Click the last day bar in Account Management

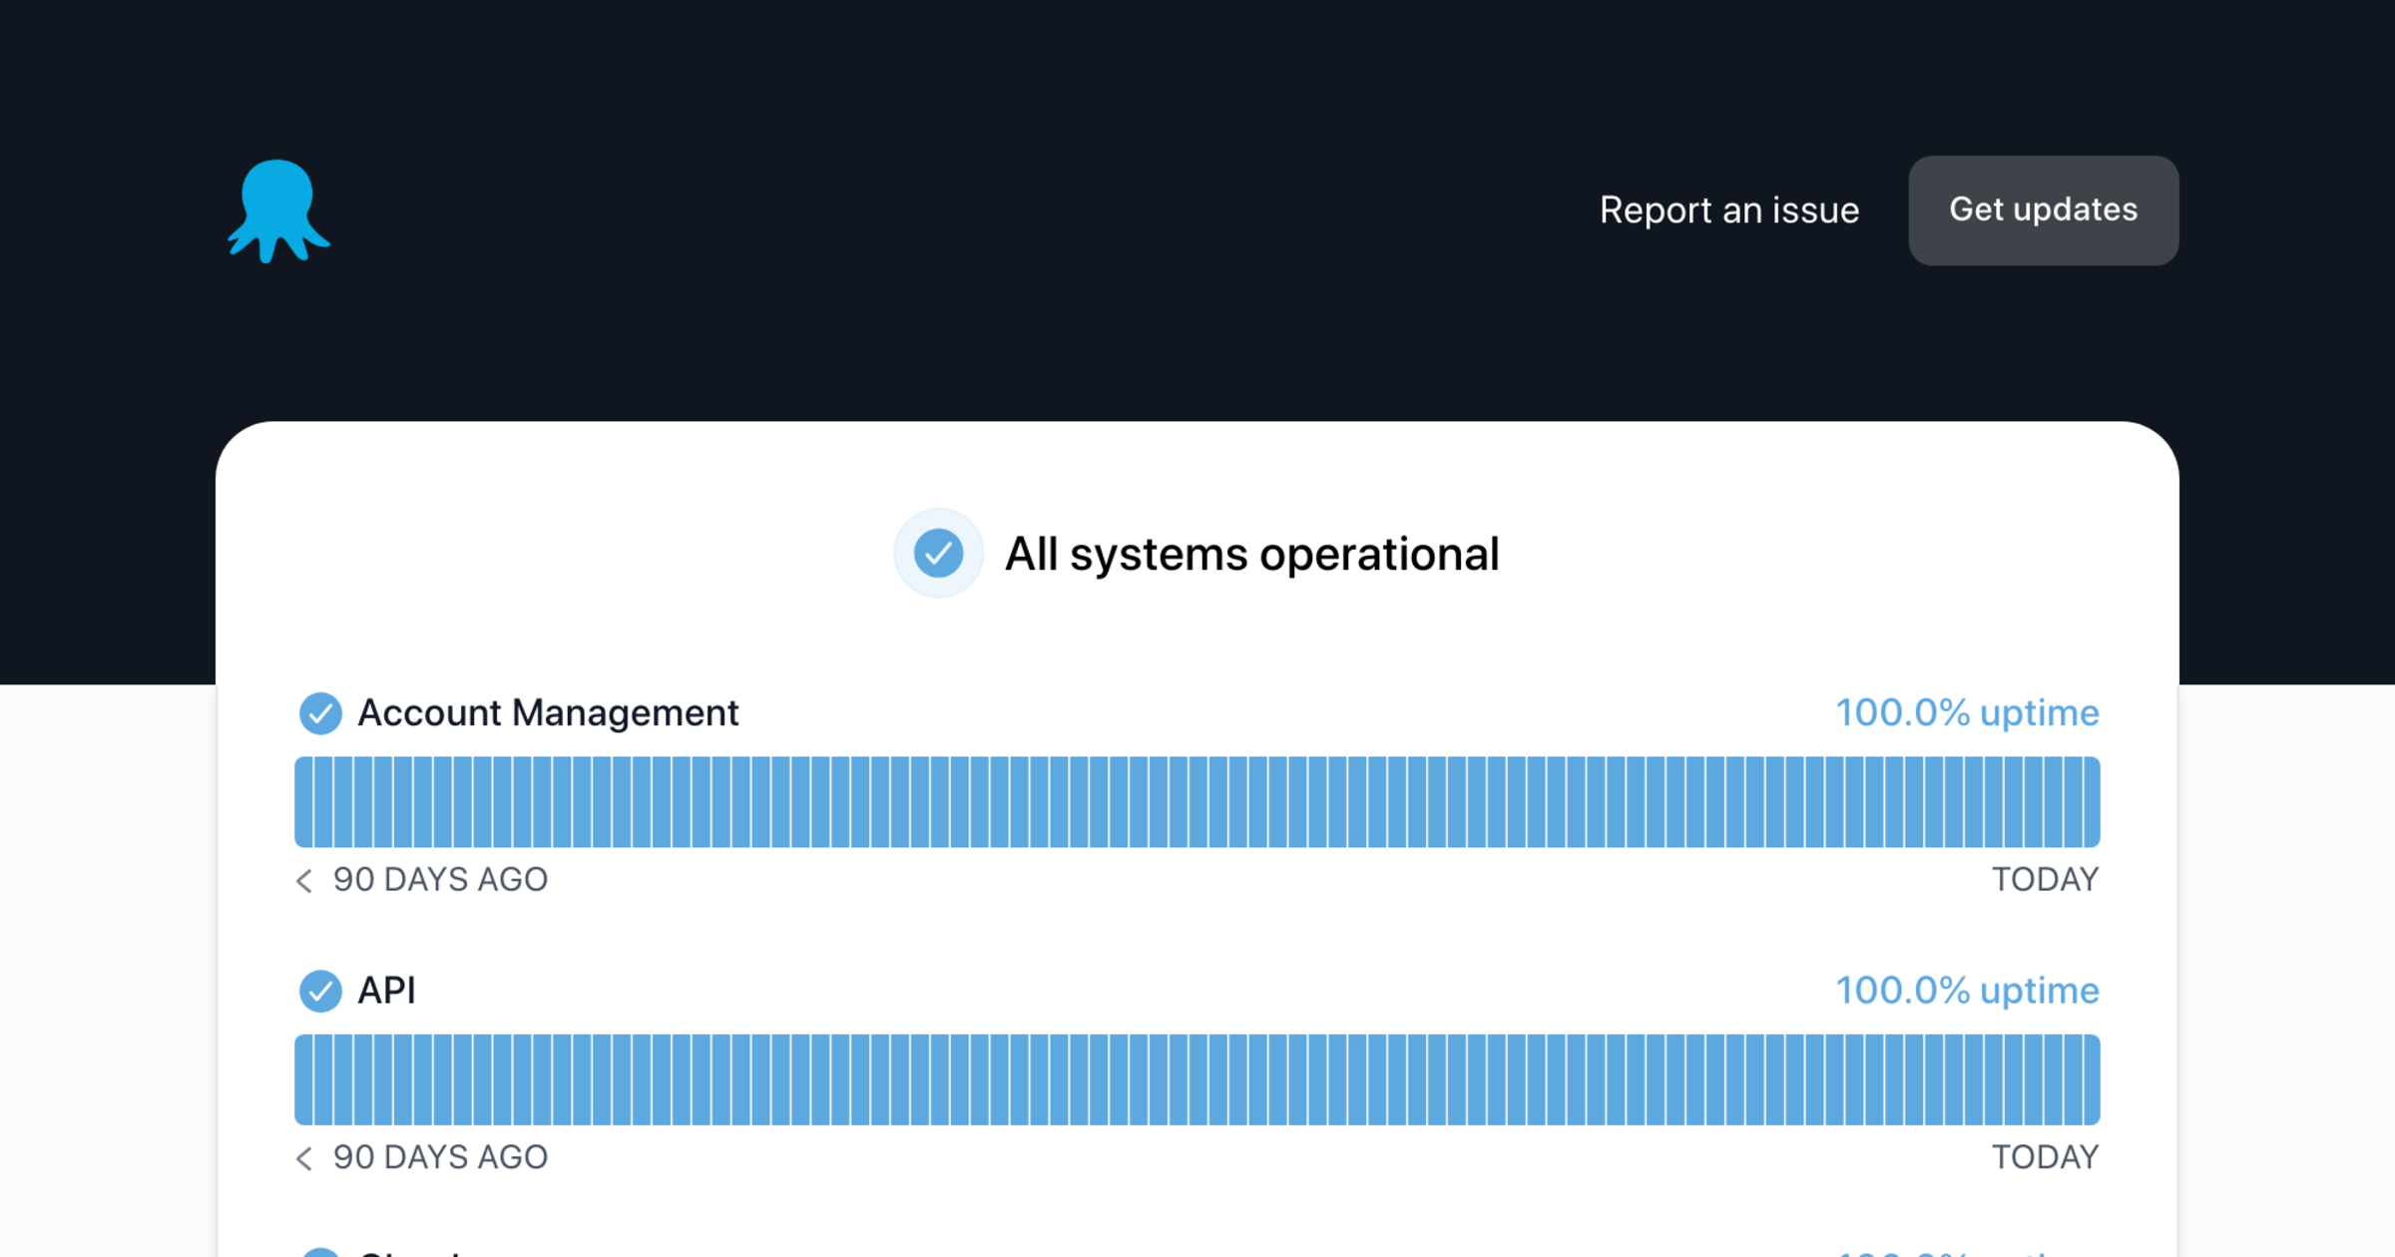coord(2091,802)
